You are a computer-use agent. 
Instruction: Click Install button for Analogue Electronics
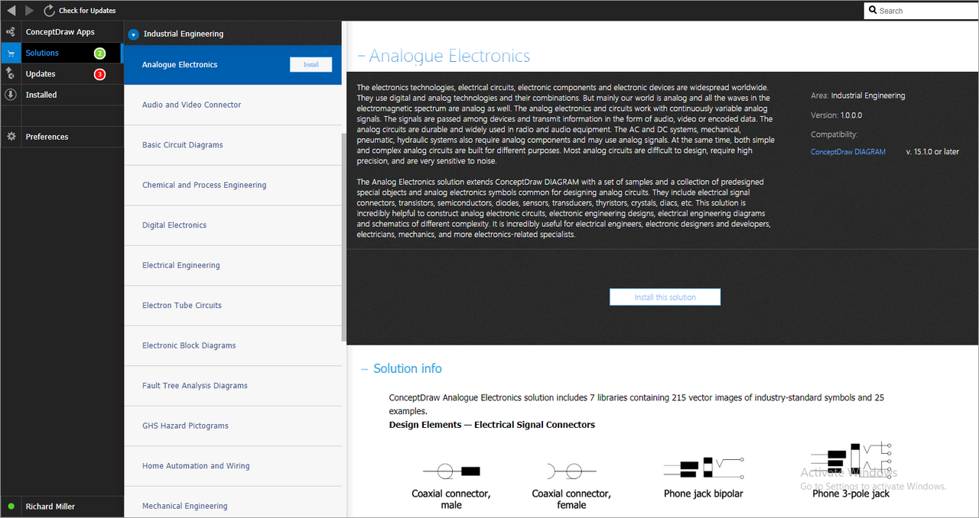(x=311, y=65)
